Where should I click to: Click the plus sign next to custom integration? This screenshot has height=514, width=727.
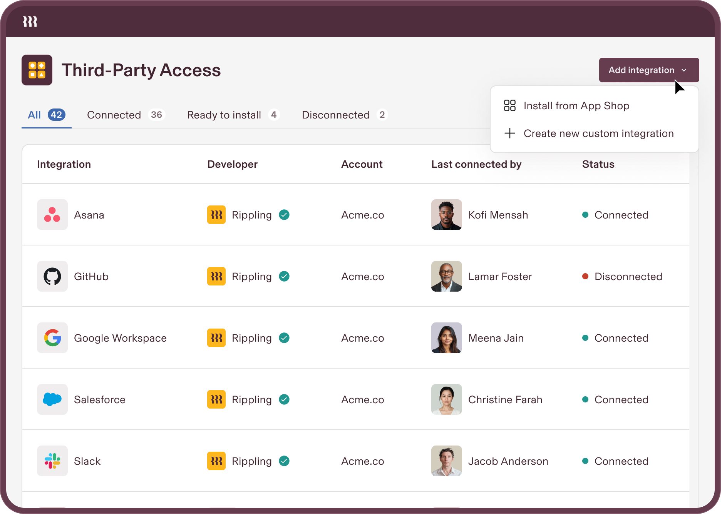point(509,133)
